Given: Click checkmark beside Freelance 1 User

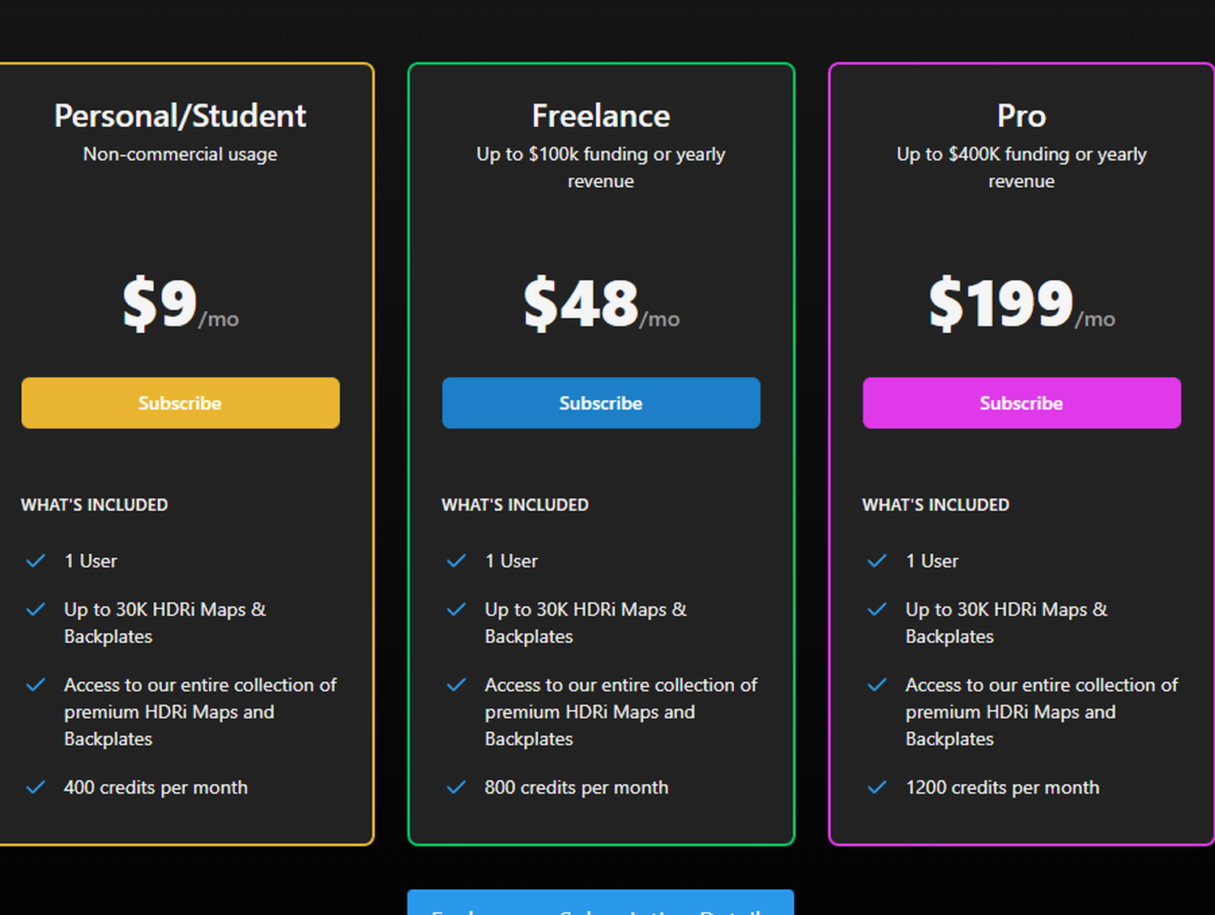Looking at the screenshot, I should (x=457, y=560).
